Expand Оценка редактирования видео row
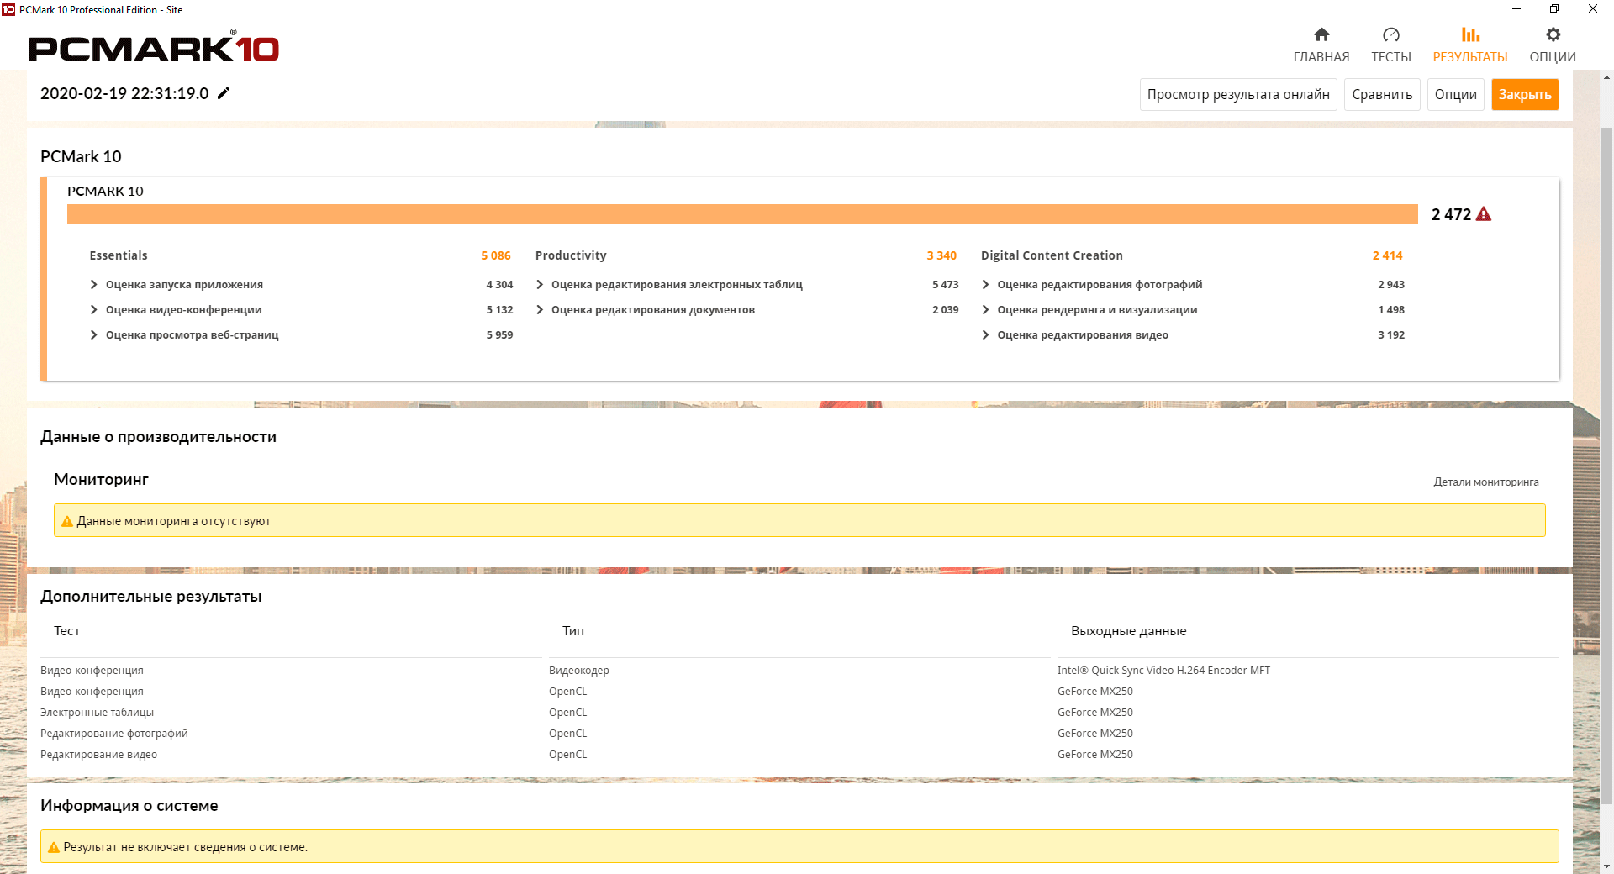1614x874 pixels. pyautogui.click(x=985, y=335)
